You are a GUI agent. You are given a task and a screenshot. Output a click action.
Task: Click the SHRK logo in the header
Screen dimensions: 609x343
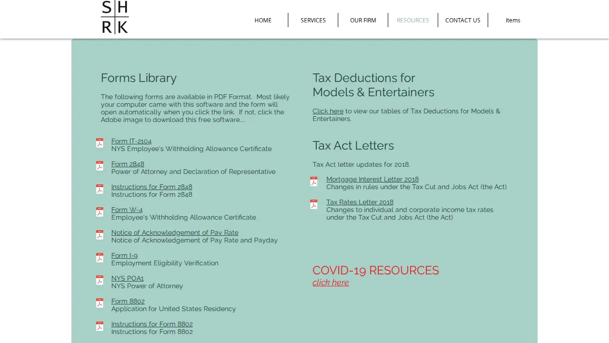coord(115,17)
